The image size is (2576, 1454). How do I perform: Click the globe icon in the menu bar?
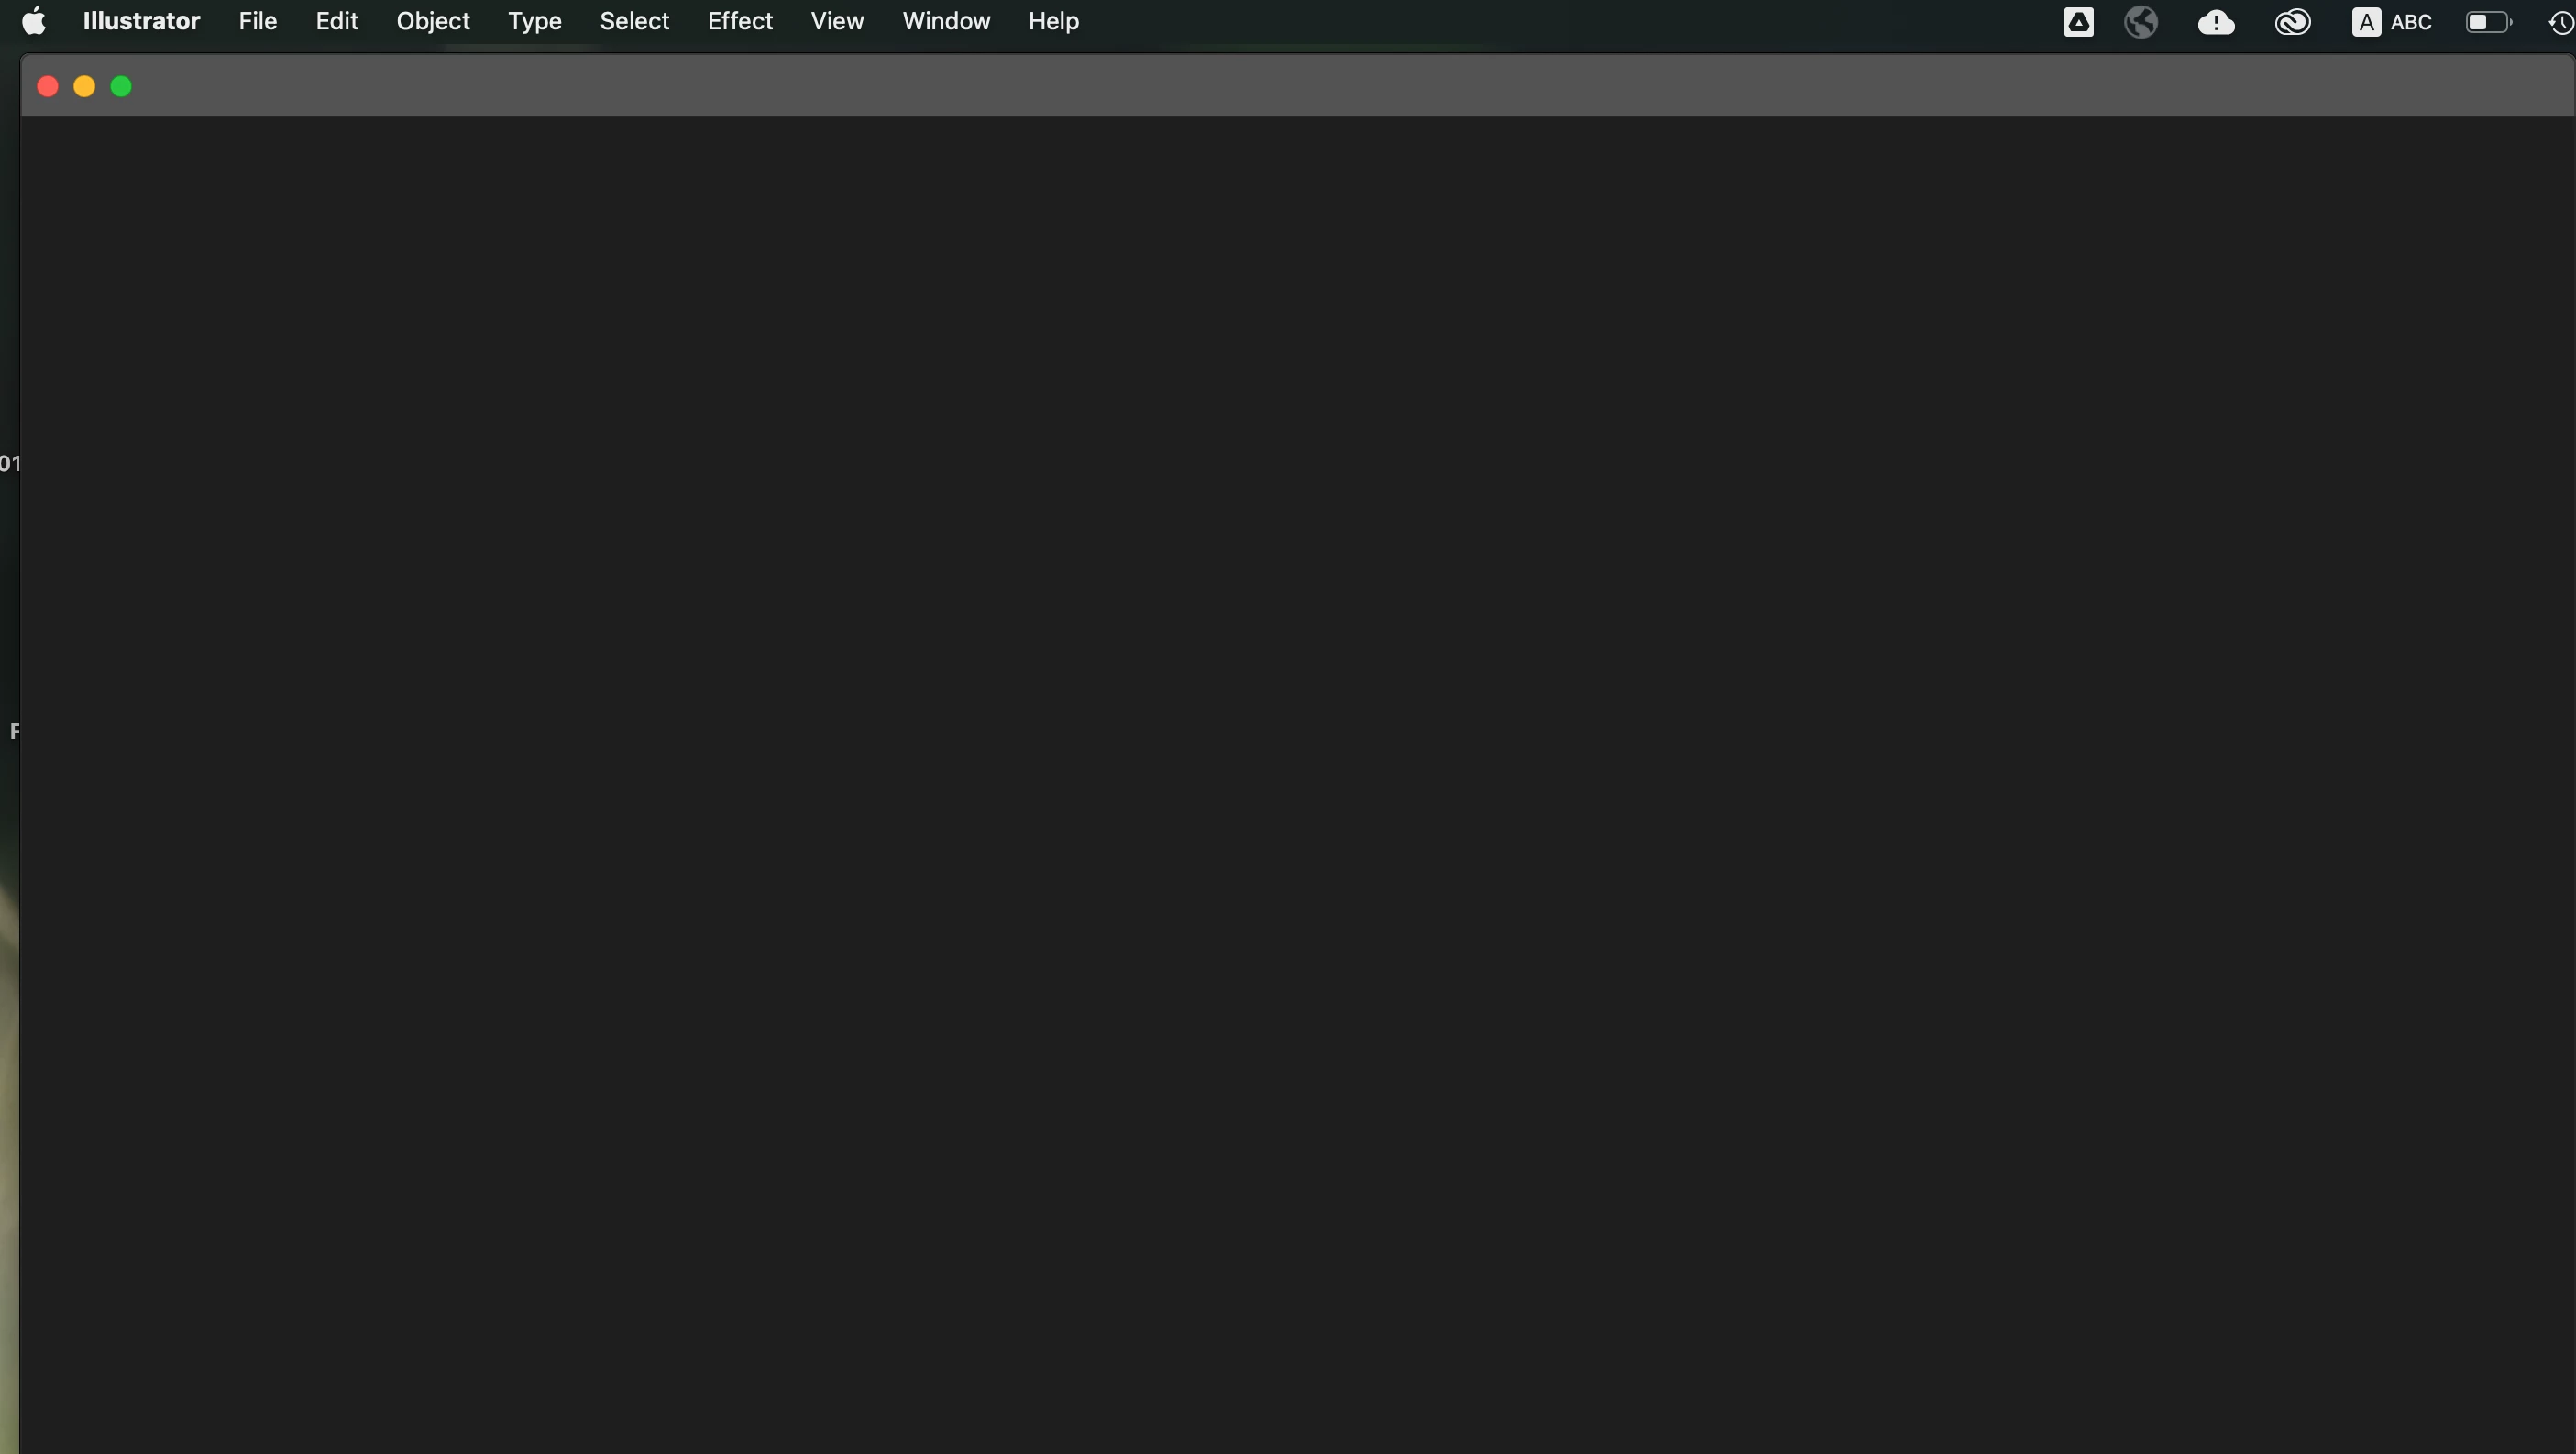point(2140,22)
